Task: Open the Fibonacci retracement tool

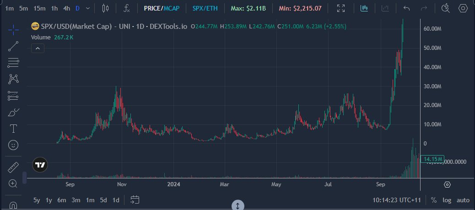Action: tap(13, 63)
